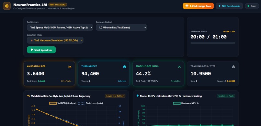
Task: Open the Execution Mode dropdown
Action: click(55, 40)
